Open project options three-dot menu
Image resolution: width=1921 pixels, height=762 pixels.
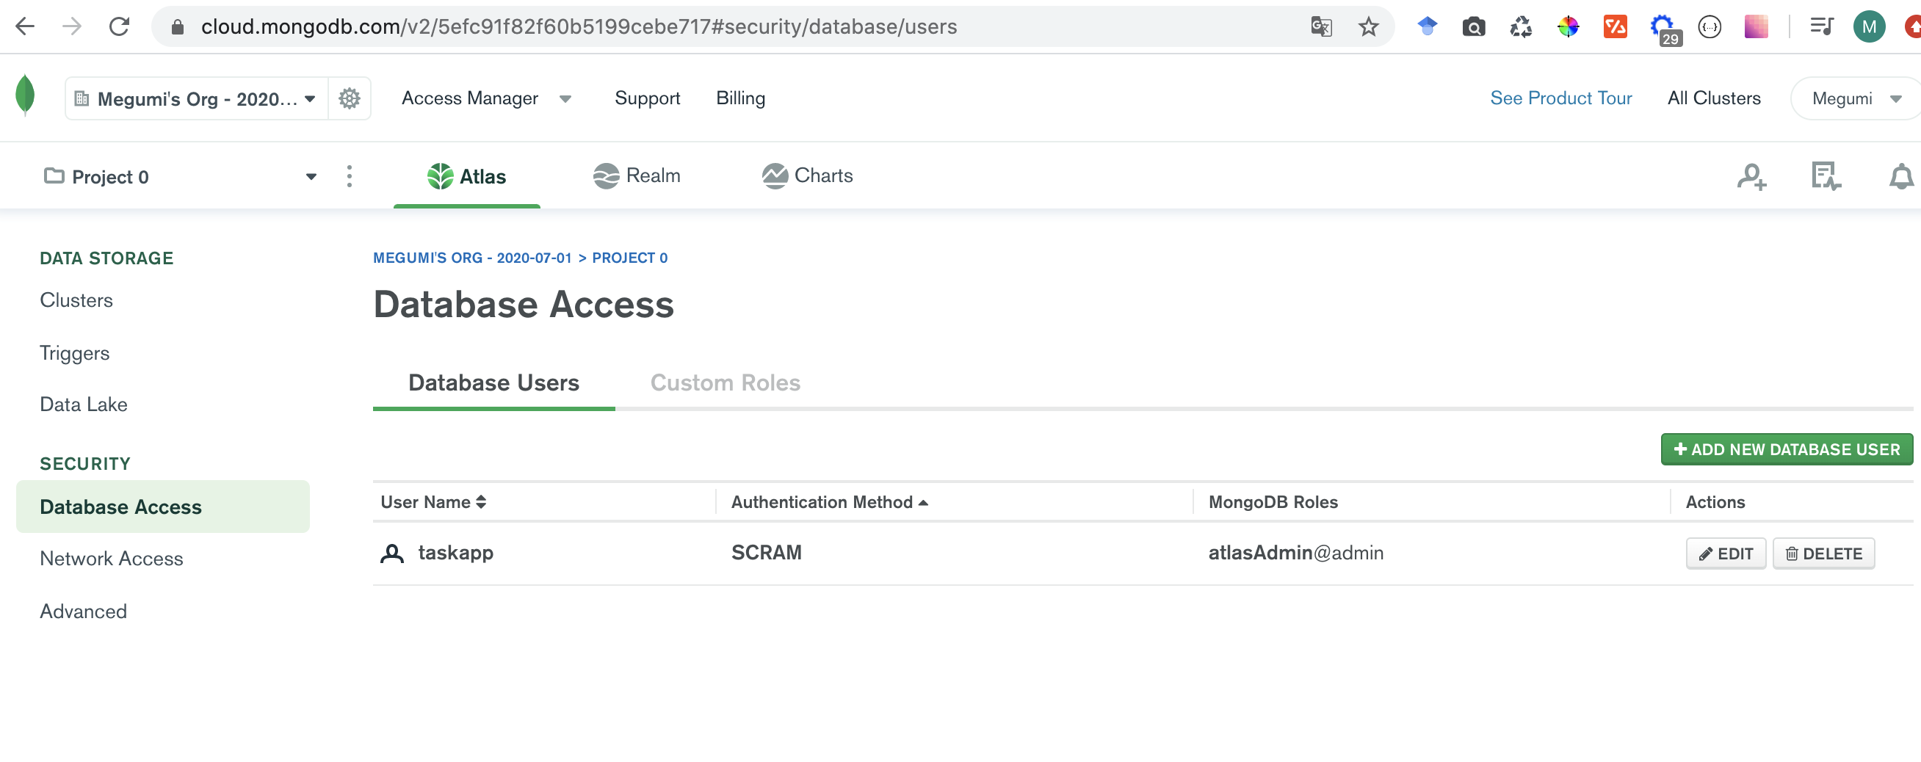pyautogui.click(x=349, y=176)
